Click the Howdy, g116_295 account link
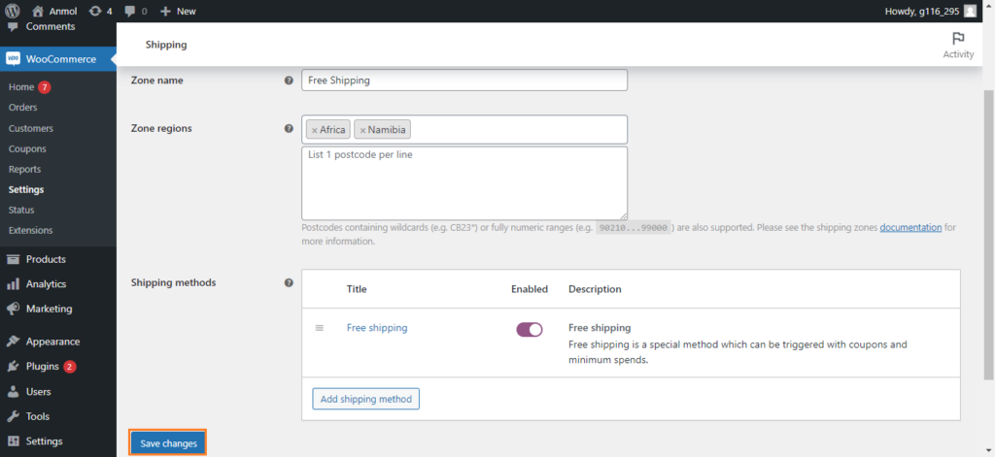This screenshot has height=457, width=995. 921,11
